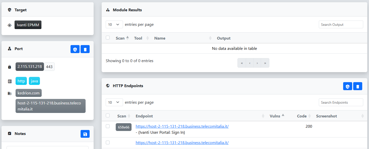The image size is (369, 149).
Task: Click the trash icon in HTTP Endpoints header
Action: click(358, 86)
